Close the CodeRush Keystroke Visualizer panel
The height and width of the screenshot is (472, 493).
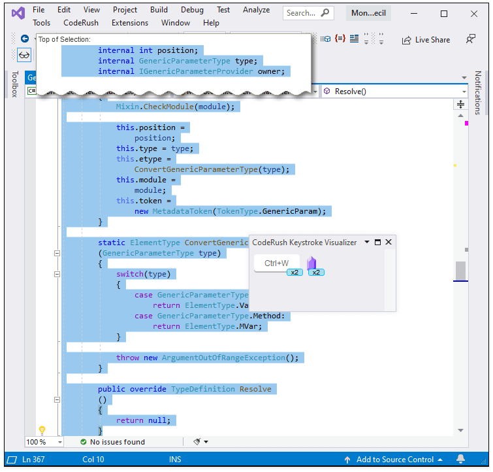point(389,241)
